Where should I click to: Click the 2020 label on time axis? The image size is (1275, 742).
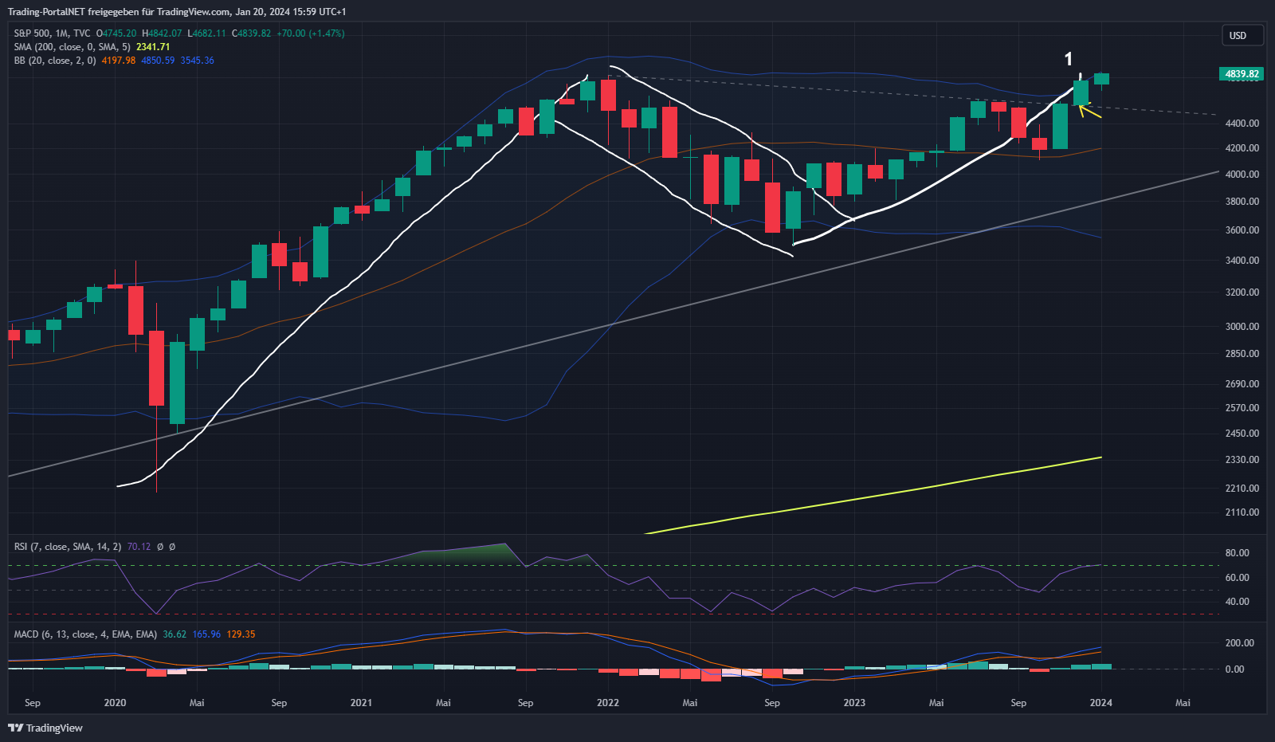pyautogui.click(x=115, y=703)
